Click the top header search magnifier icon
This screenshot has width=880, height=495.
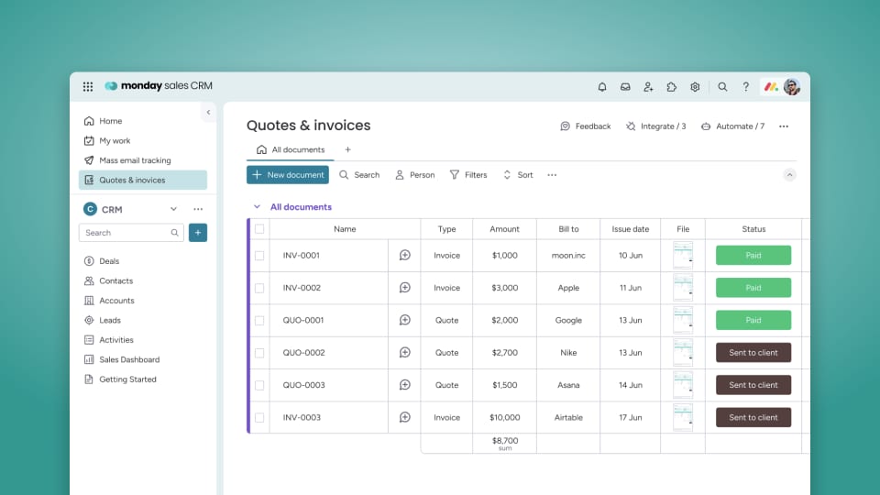click(x=722, y=87)
